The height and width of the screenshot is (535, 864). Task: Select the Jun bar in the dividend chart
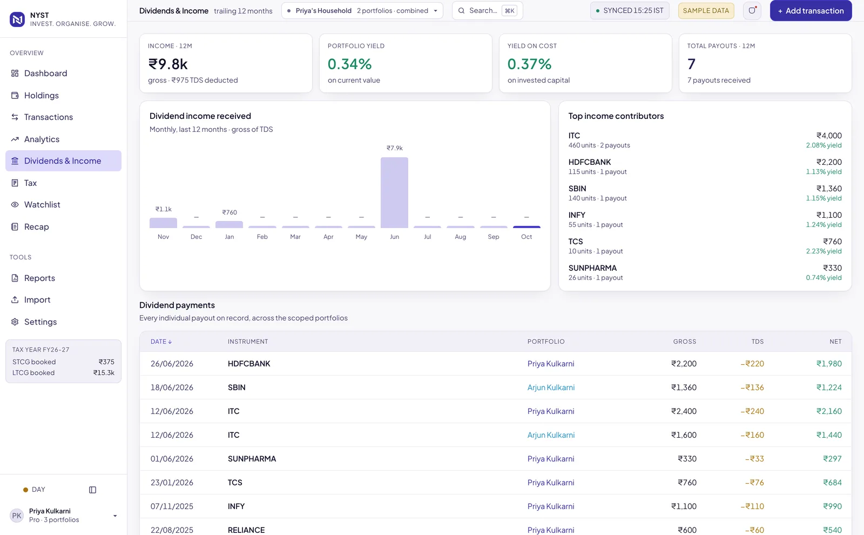(x=394, y=192)
